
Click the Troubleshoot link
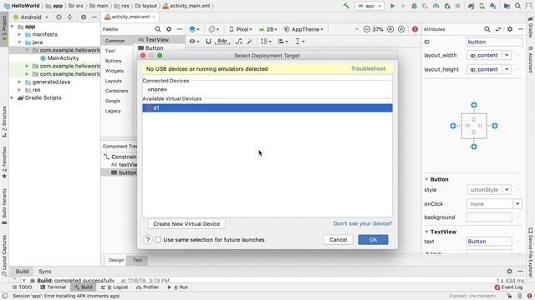[x=368, y=68]
